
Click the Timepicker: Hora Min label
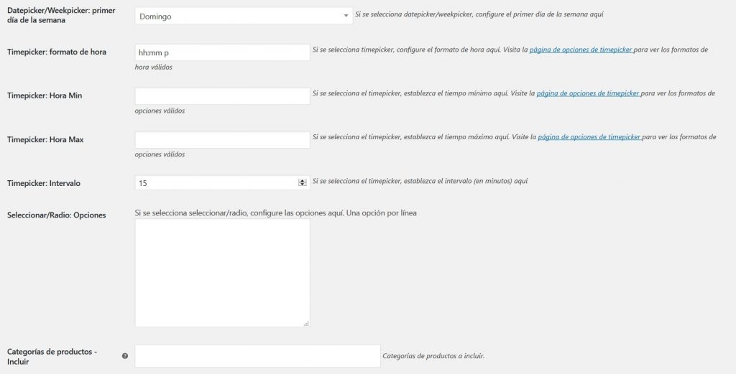45,96
